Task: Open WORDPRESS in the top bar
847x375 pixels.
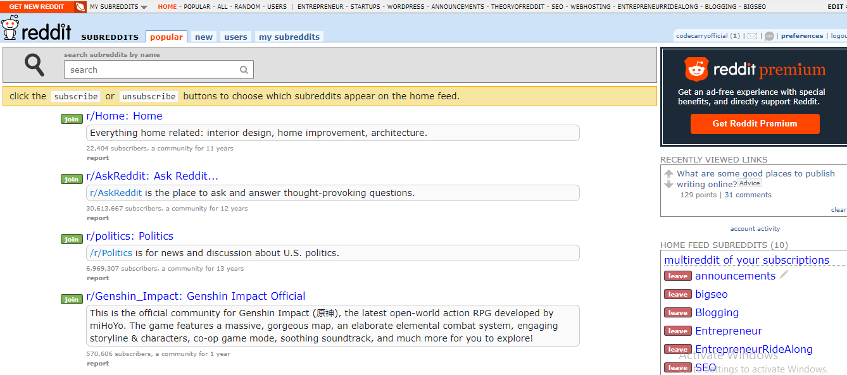Action: [x=406, y=7]
